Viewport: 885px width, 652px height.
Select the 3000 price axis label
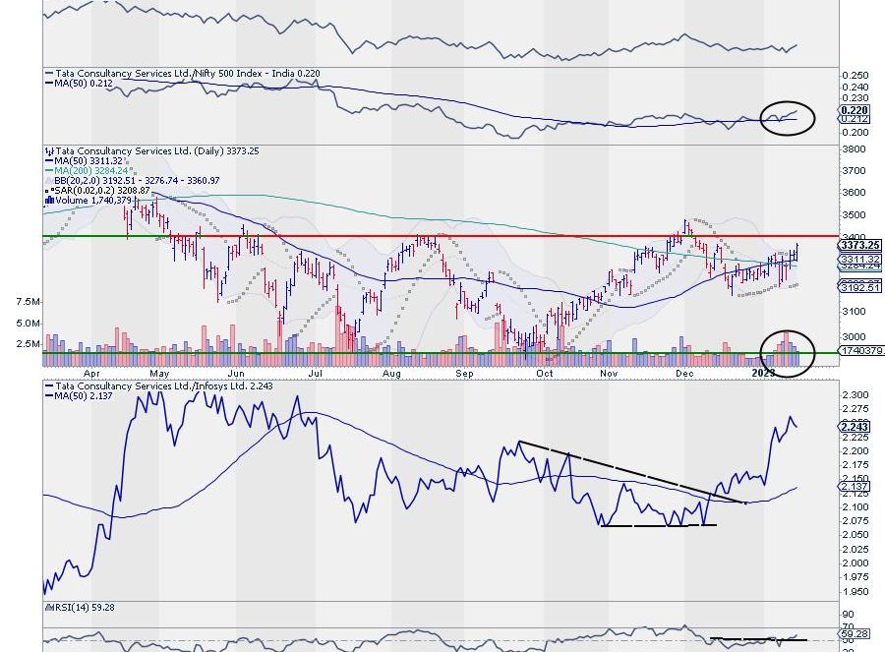(854, 337)
